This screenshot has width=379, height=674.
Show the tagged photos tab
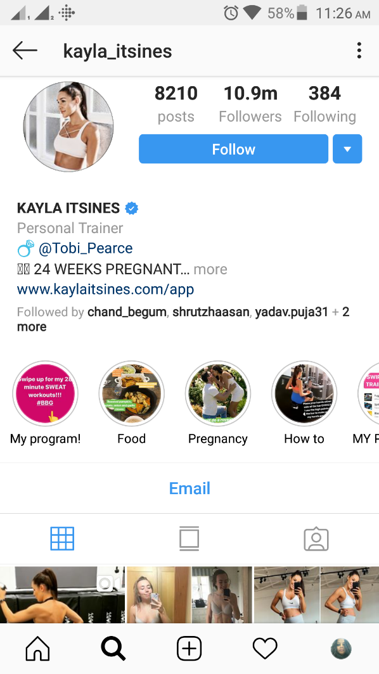point(316,538)
